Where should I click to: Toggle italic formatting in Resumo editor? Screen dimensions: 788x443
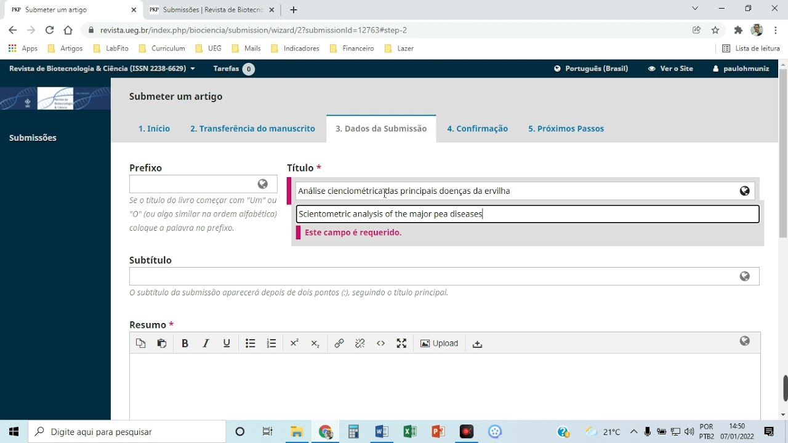(206, 343)
